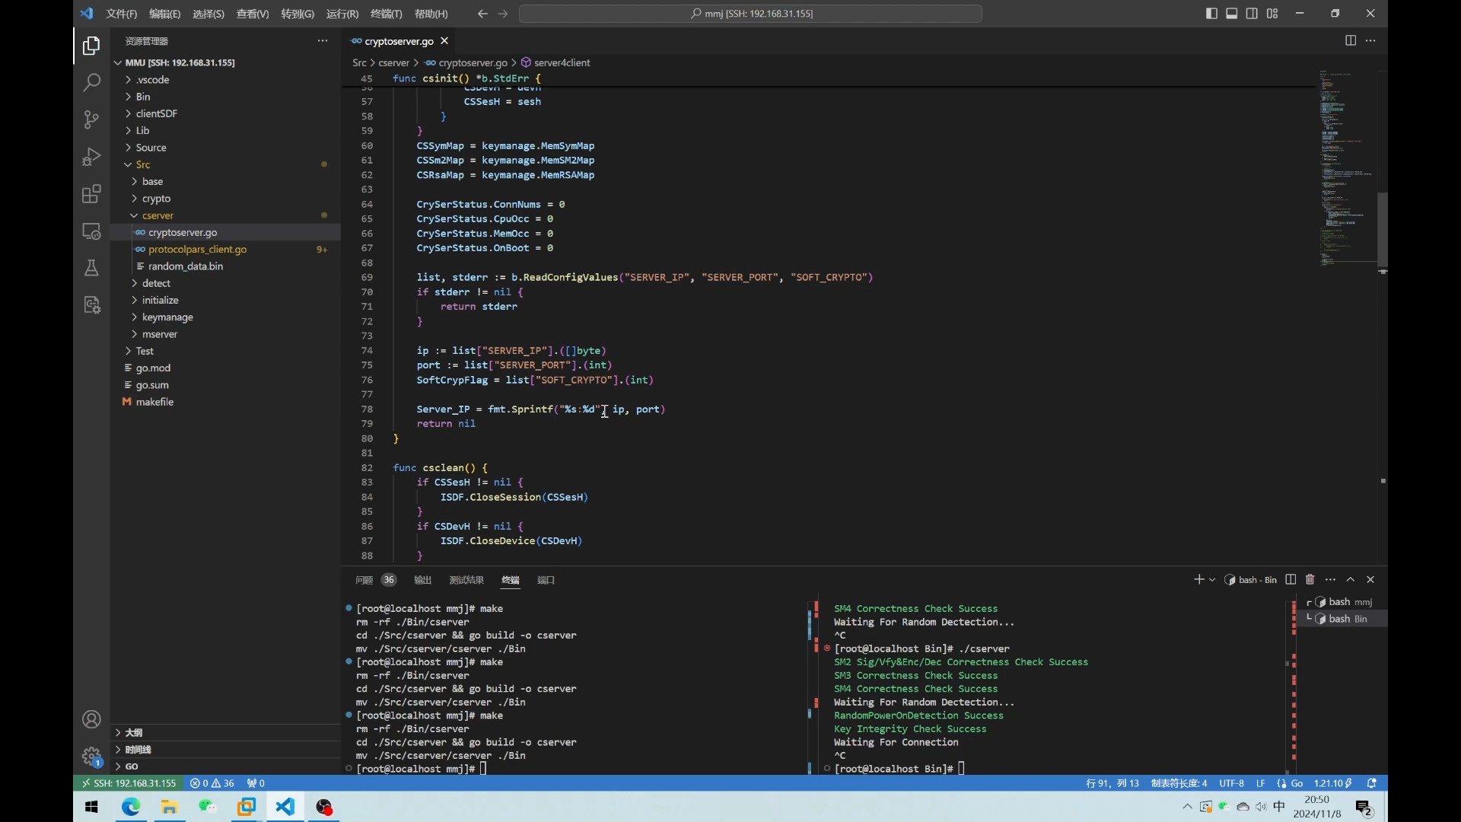Click the Go Forward navigation arrow
This screenshot has width=1461, height=822.
tap(503, 14)
